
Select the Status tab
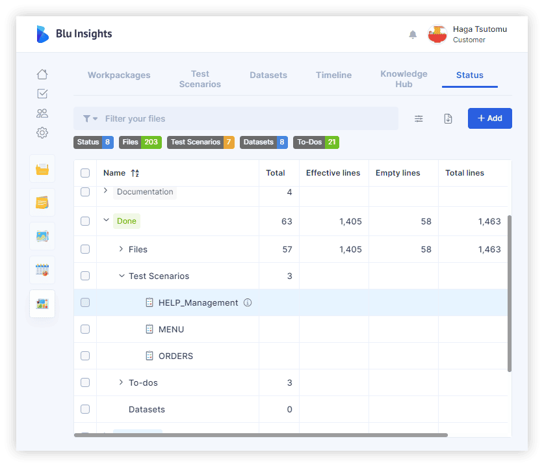tap(469, 75)
